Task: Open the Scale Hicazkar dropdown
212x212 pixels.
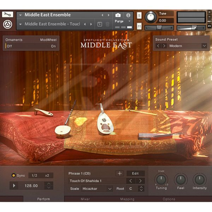Action: click(97, 189)
